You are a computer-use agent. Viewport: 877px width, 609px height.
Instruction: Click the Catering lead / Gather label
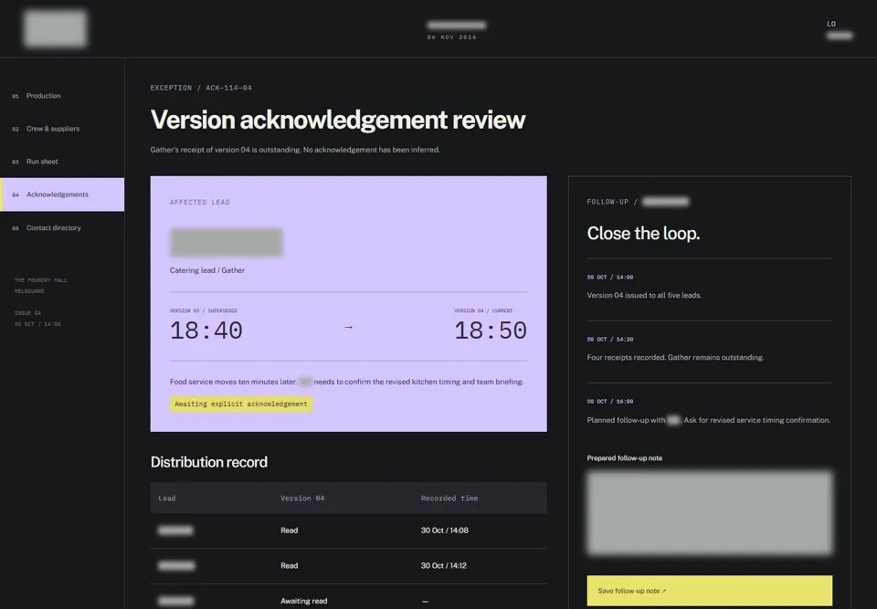207,270
